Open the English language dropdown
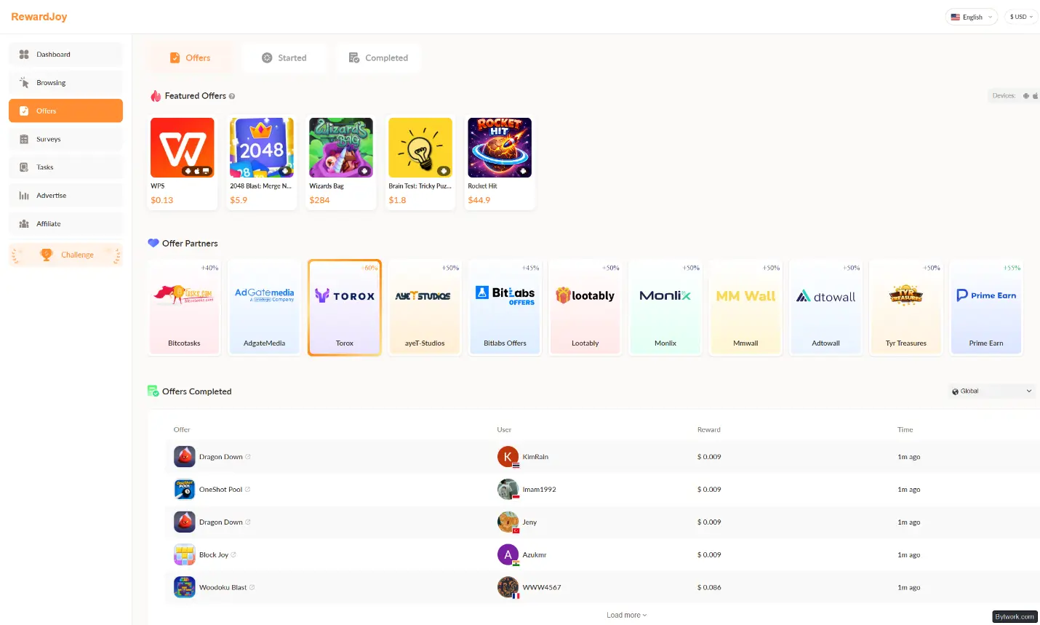Image resolution: width=1040 pixels, height=625 pixels. coord(972,17)
